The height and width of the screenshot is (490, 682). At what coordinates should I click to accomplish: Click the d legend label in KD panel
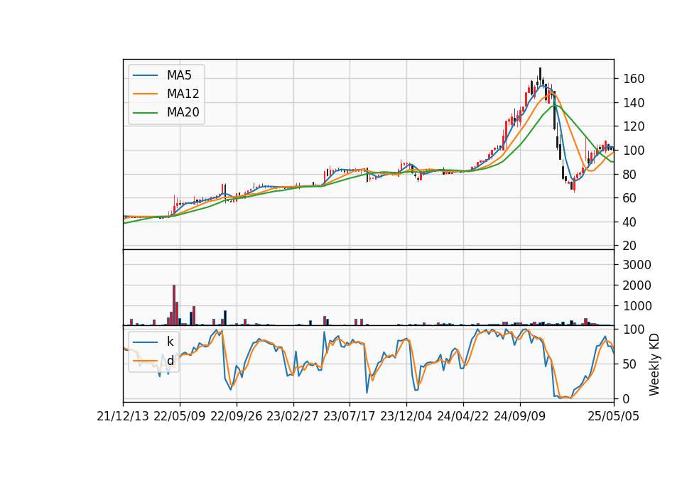pos(170,361)
